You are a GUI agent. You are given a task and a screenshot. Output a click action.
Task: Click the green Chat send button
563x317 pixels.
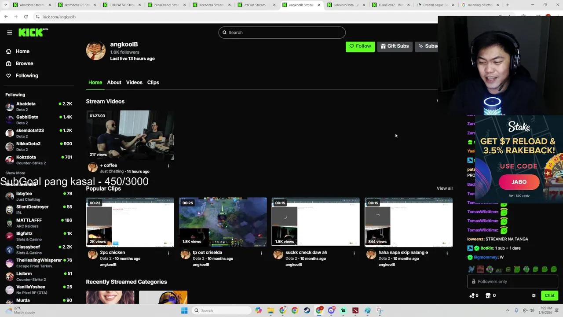click(x=549, y=296)
